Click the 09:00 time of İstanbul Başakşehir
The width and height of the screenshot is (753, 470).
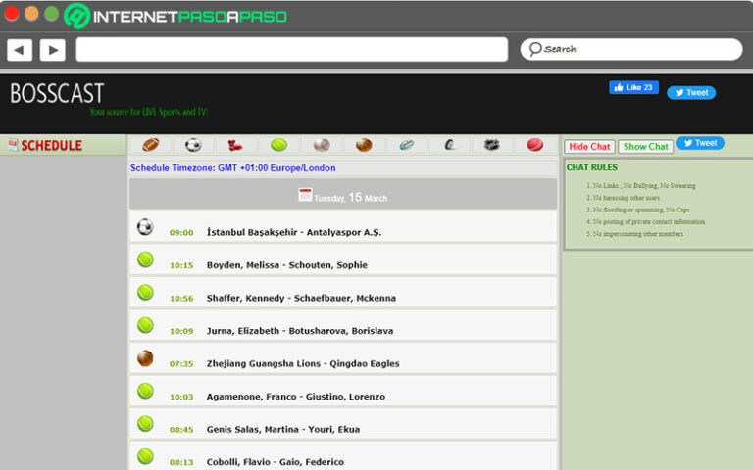point(181,233)
